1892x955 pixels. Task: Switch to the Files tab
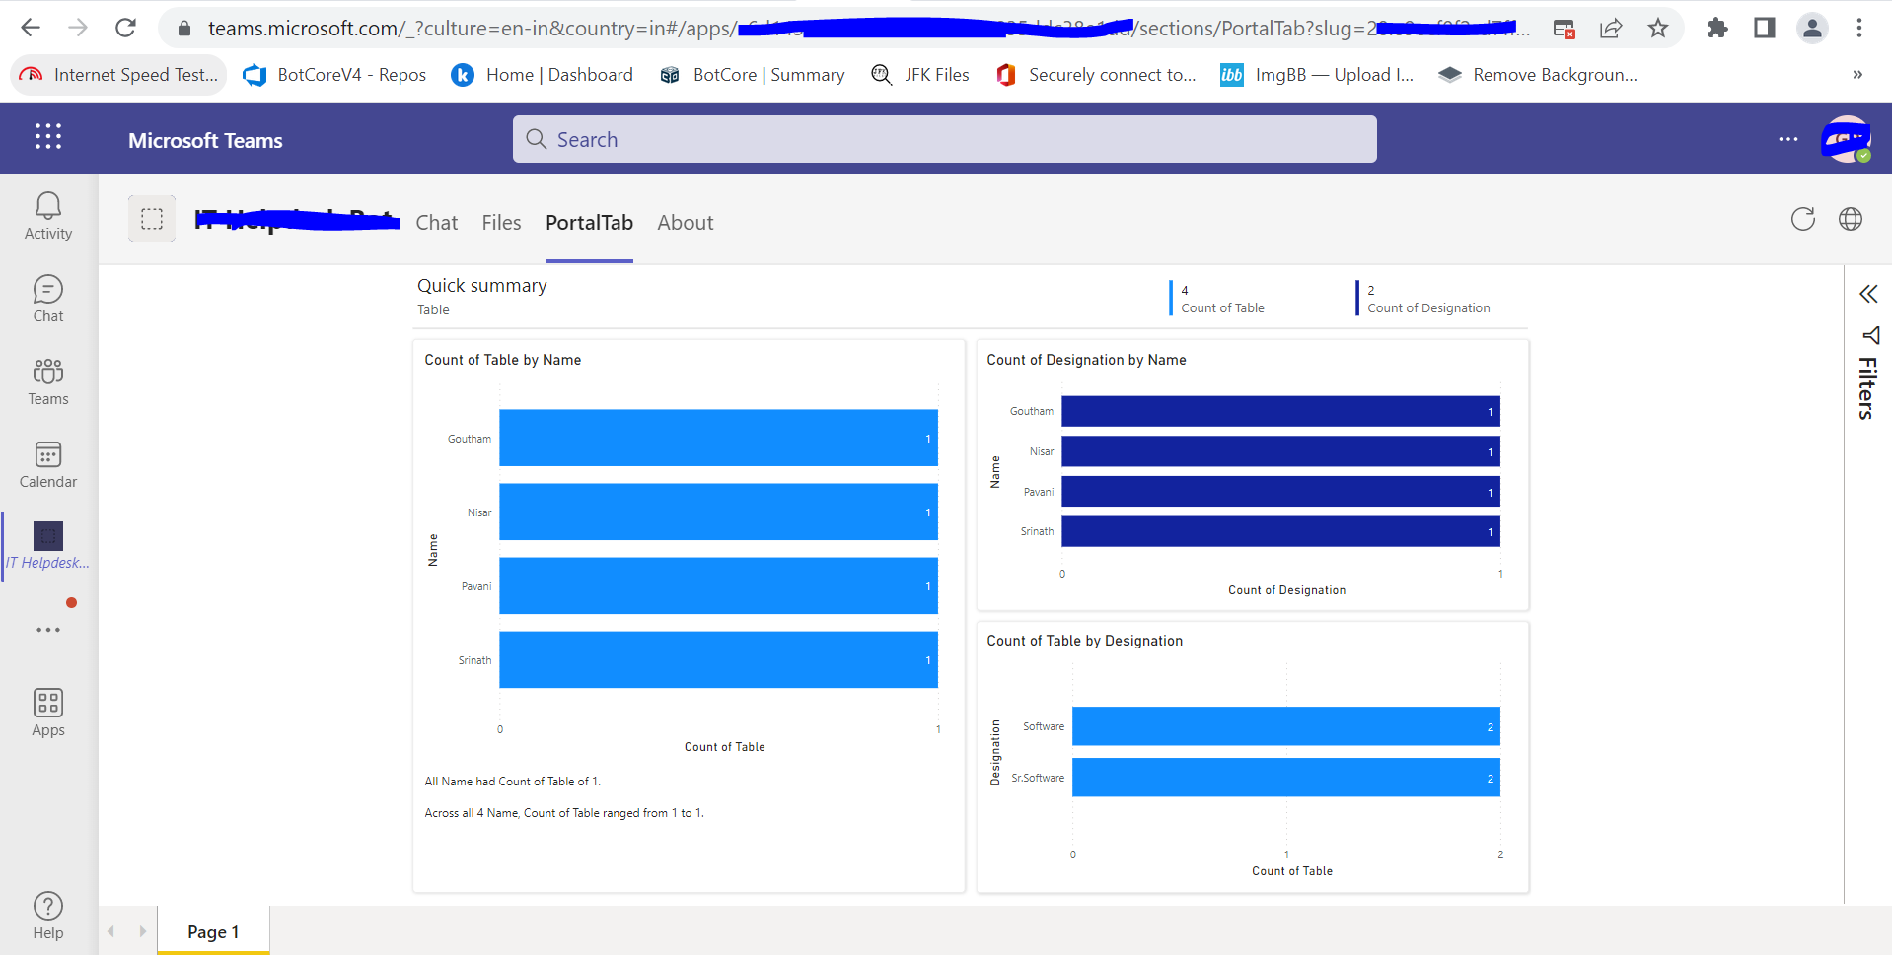coord(501,223)
